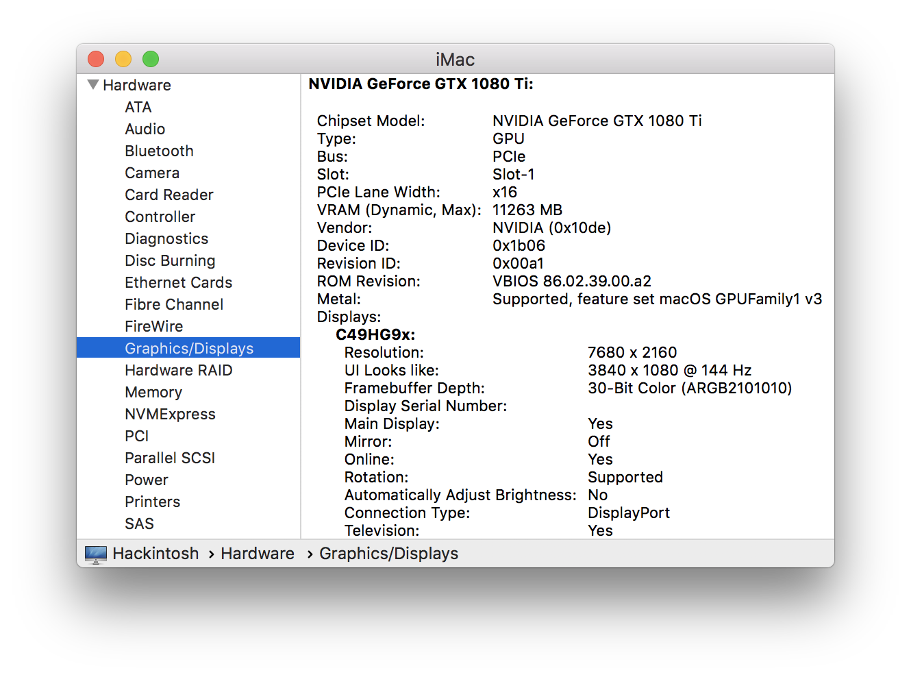Open the Fibre Channel section
Image resolution: width=911 pixels, height=677 pixels.
click(x=174, y=304)
